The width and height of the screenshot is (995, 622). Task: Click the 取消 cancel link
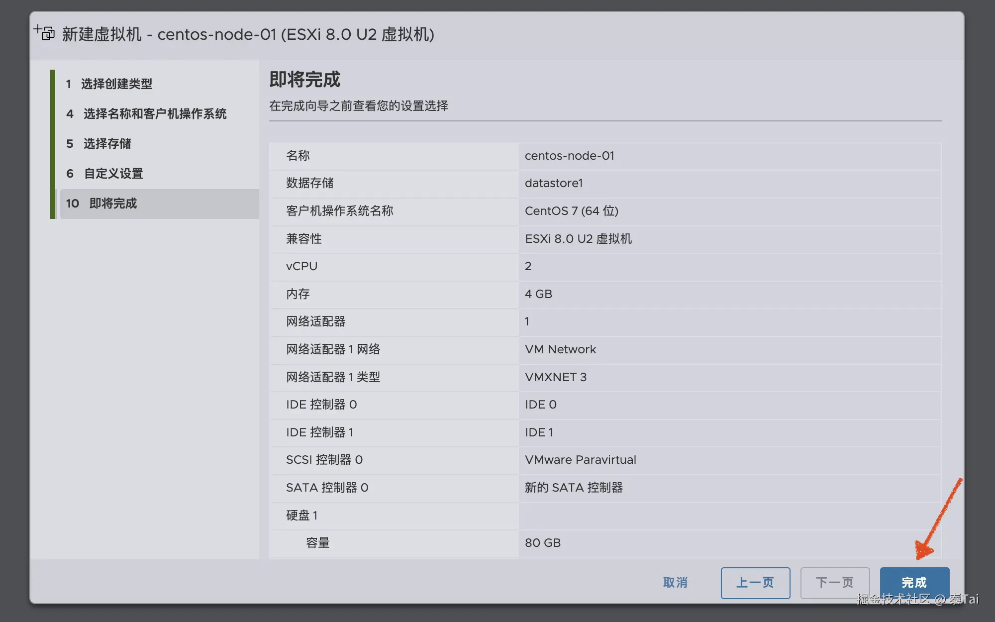pos(676,582)
